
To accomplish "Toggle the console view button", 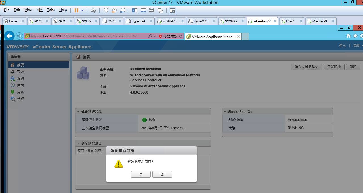I will tap(173, 10).
